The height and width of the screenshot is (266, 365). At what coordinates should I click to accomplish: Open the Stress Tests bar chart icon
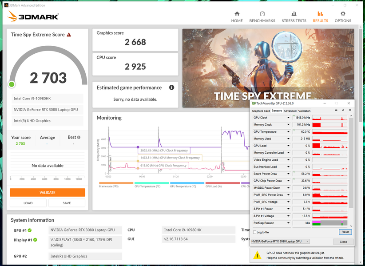[294, 14]
